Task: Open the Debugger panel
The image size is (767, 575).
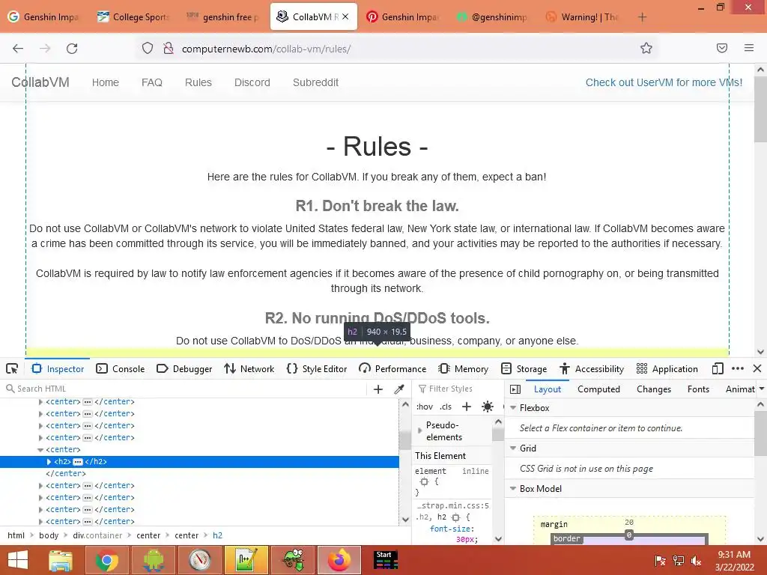Action: pyautogui.click(x=184, y=368)
